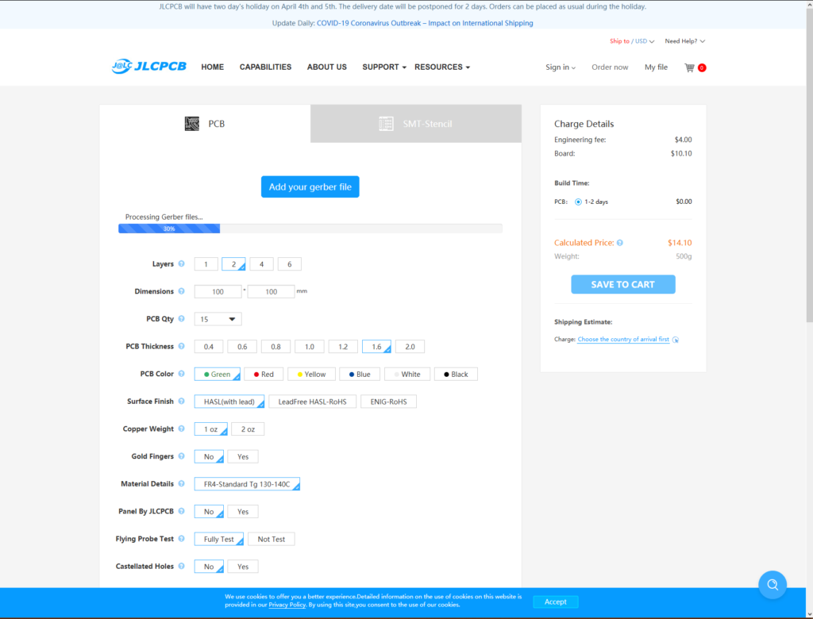813x619 pixels.
Task: Open COVID-19 shipping impact link
Action: [425, 23]
